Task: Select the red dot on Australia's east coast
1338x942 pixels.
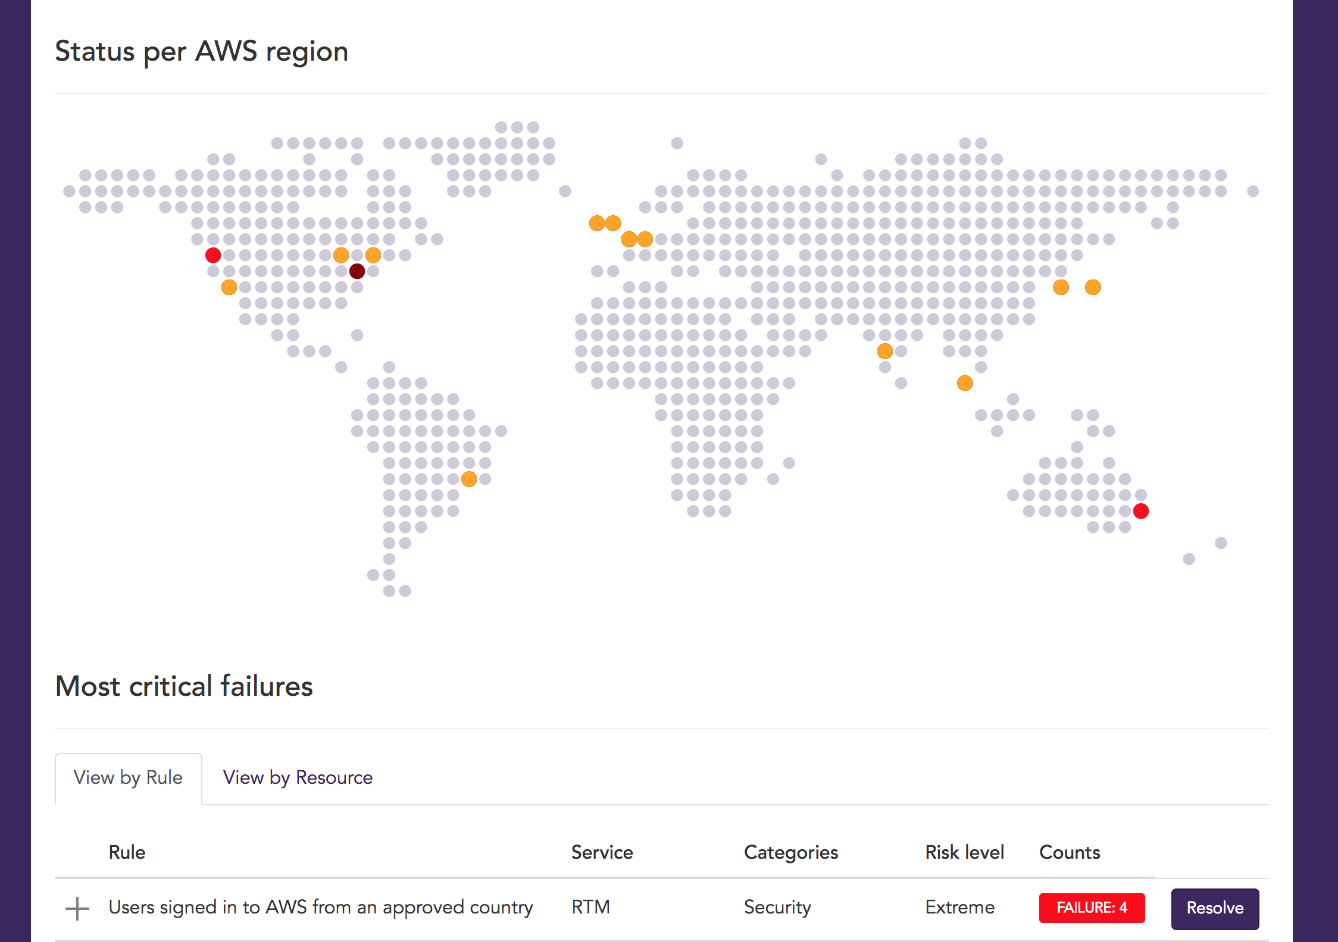Action: (x=1141, y=511)
